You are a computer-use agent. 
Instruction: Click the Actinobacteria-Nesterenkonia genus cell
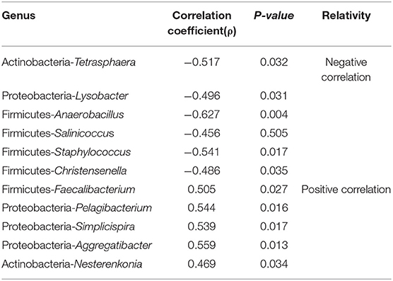(72, 264)
